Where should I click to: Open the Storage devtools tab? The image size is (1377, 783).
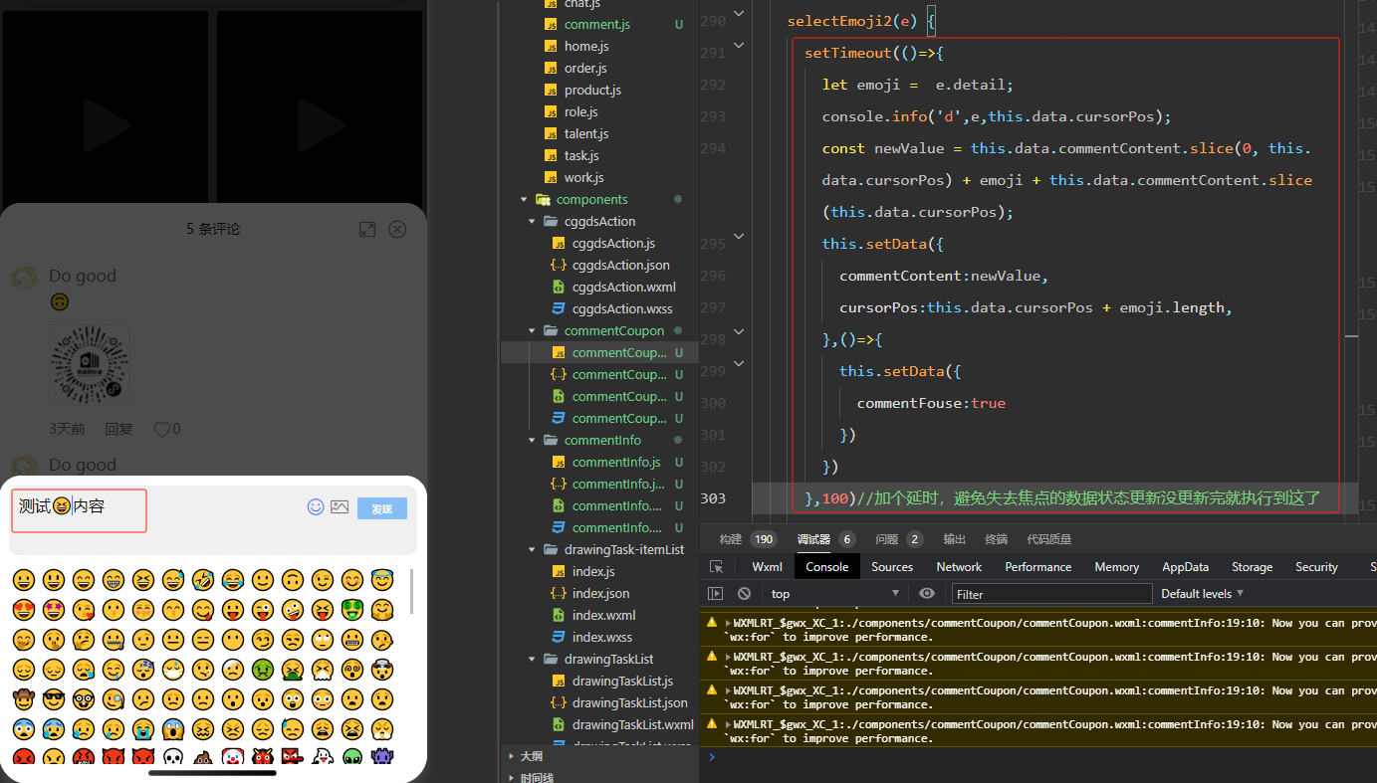click(1252, 566)
